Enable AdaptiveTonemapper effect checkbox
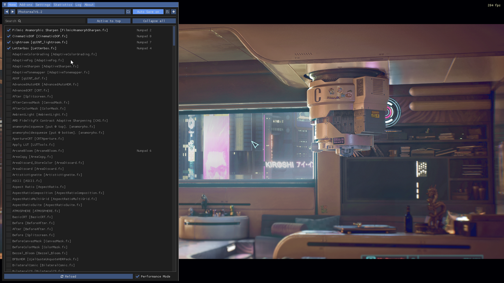 click(9, 72)
